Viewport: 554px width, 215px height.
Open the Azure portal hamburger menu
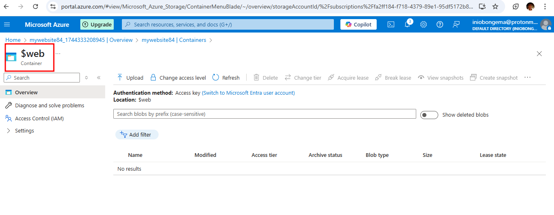[x=7, y=24]
